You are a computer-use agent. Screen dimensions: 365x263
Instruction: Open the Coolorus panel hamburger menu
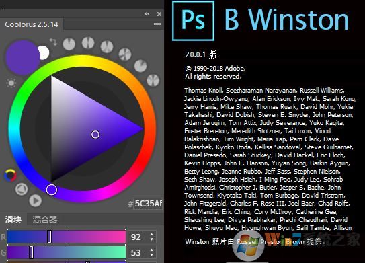(157, 24)
